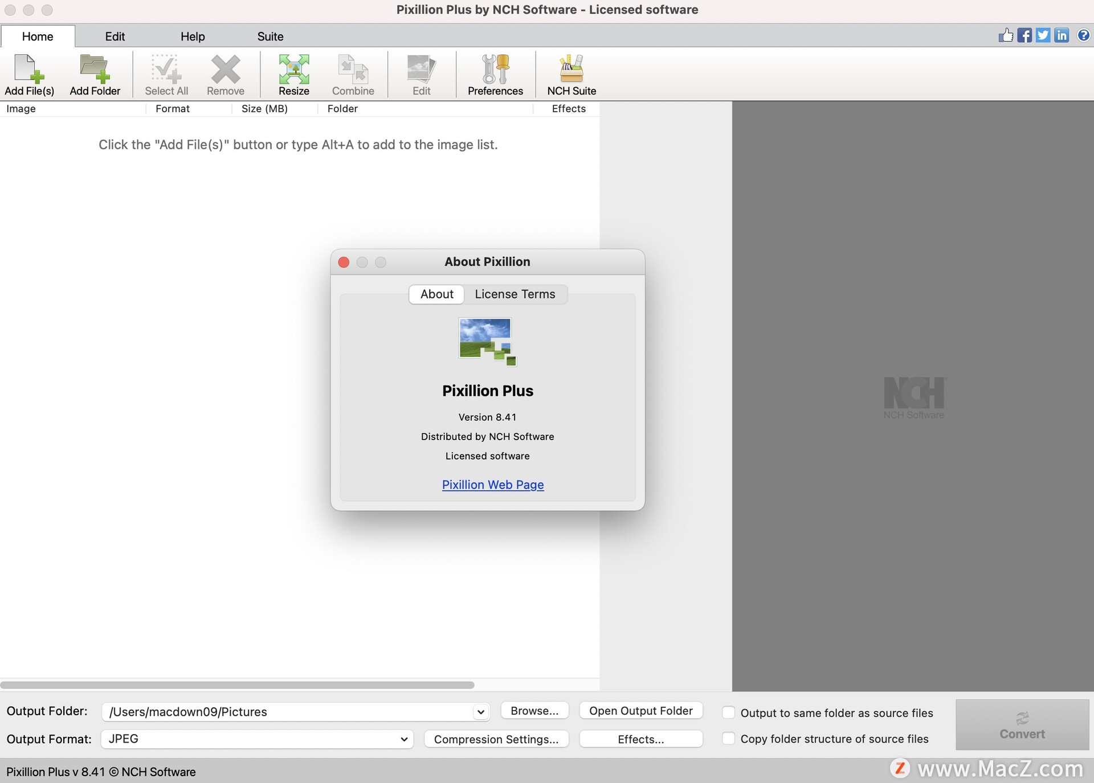1094x783 pixels.
Task: Click the Pixillion Plus logo in About dialog
Action: (x=487, y=342)
